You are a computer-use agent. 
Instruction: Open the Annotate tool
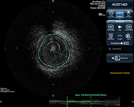coord(111,37)
